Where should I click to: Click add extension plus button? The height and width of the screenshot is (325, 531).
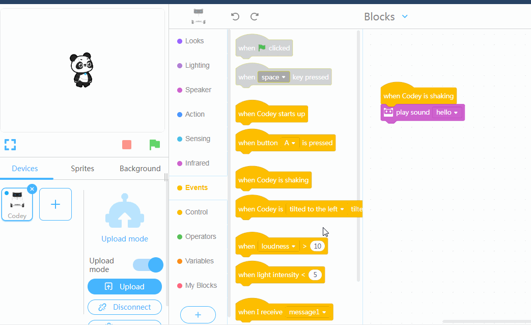click(198, 315)
